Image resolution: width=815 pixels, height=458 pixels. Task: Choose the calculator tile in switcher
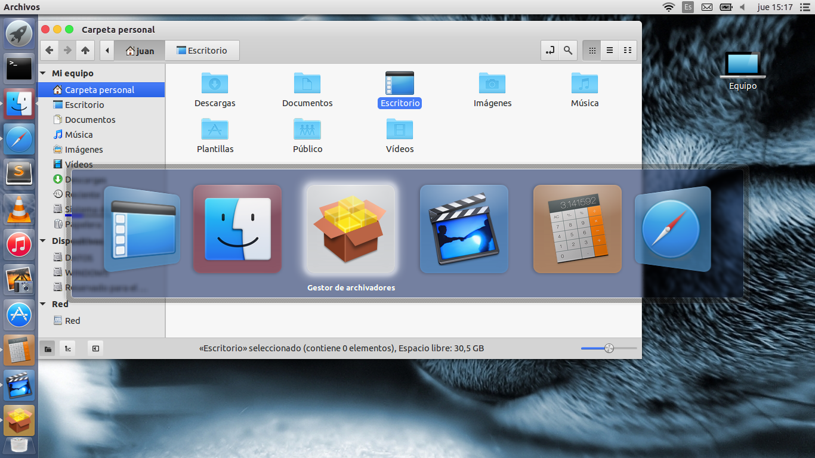click(578, 229)
